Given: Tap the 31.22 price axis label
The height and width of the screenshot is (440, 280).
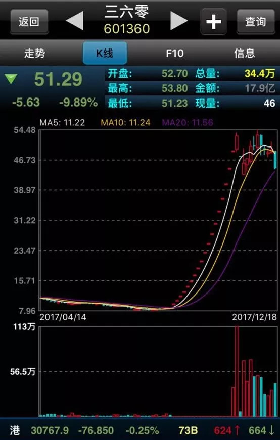Looking at the screenshot, I should (x=25, y=220).
